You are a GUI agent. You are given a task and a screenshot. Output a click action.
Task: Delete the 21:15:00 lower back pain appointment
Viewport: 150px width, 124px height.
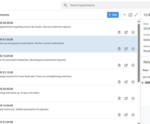[119, 82]
